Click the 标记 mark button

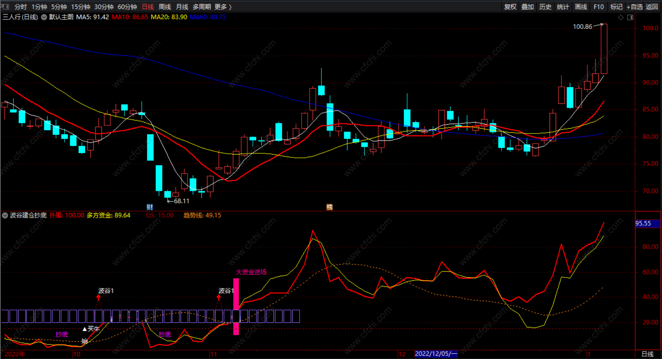pos(616,7)
